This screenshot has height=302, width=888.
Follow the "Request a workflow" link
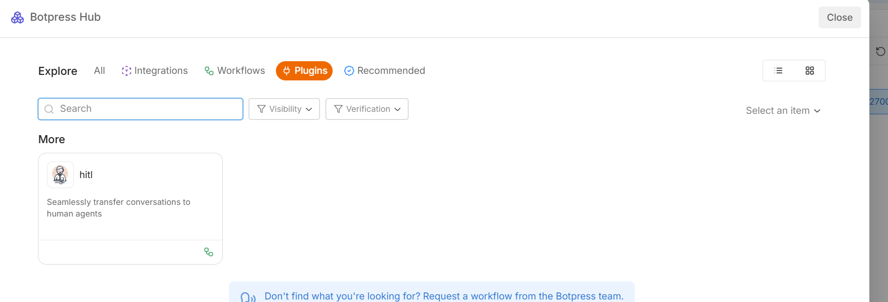[443, 296]
